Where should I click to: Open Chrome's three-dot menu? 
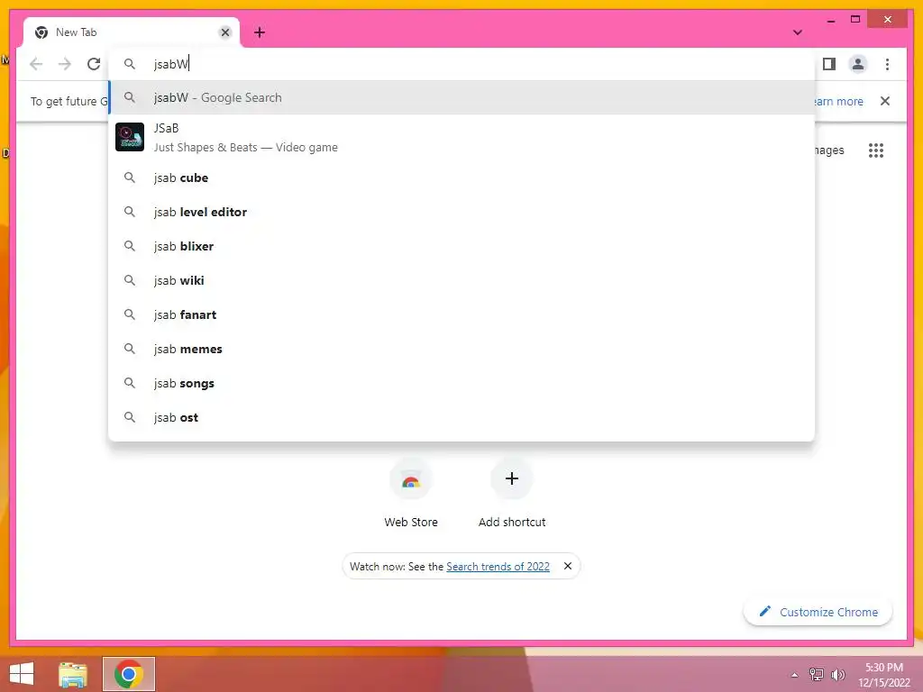pos(887,64)
